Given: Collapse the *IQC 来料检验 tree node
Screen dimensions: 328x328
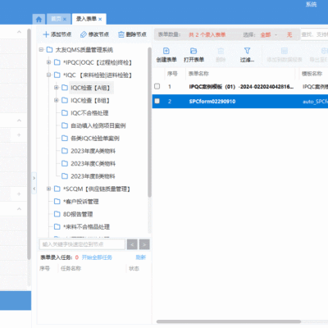Looking at the screenshot, I should [48, 75].
